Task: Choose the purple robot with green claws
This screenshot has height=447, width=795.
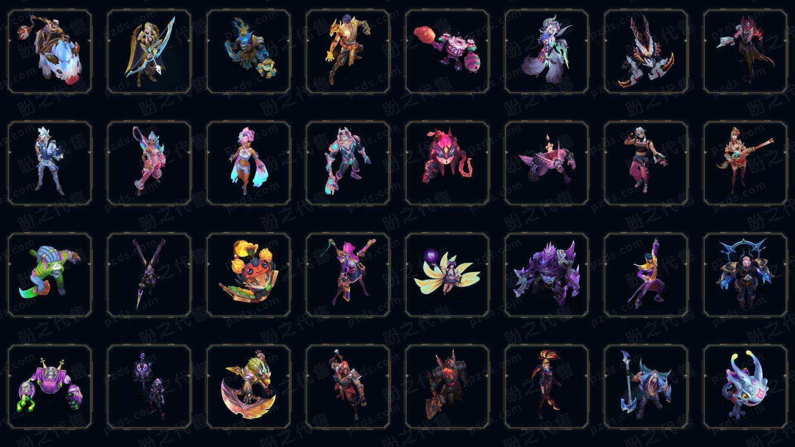Action: point(50,387)
